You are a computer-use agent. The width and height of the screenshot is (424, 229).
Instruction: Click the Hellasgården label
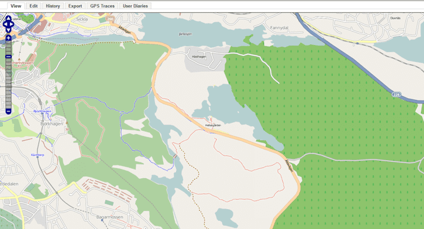(213, 125)
